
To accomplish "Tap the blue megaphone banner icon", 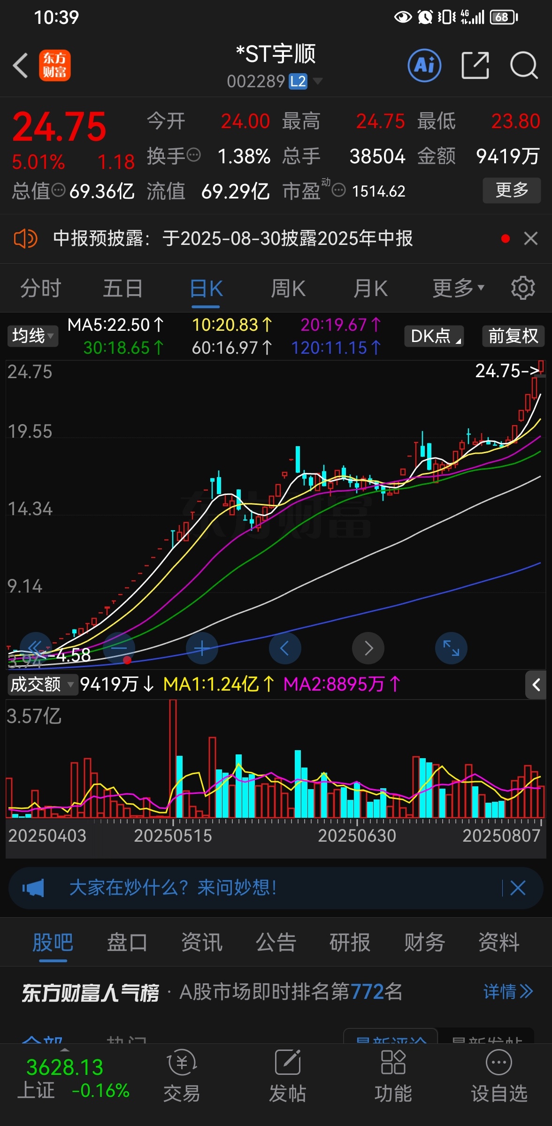I will pos(33,888).
